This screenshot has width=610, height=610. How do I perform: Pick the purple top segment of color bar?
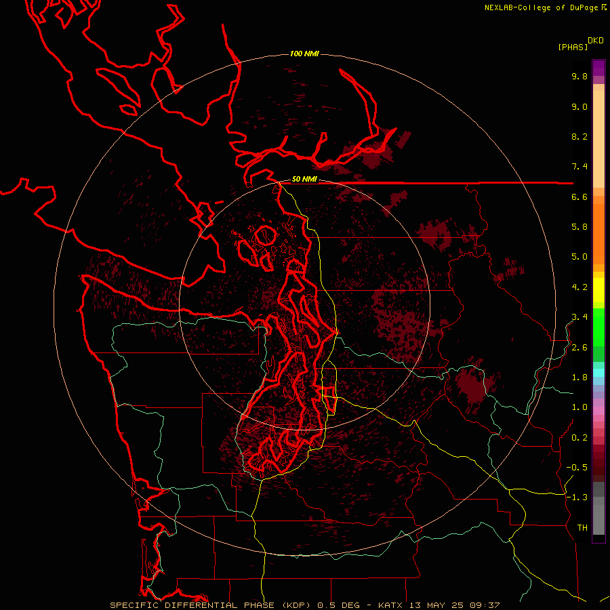click(598, 68)
